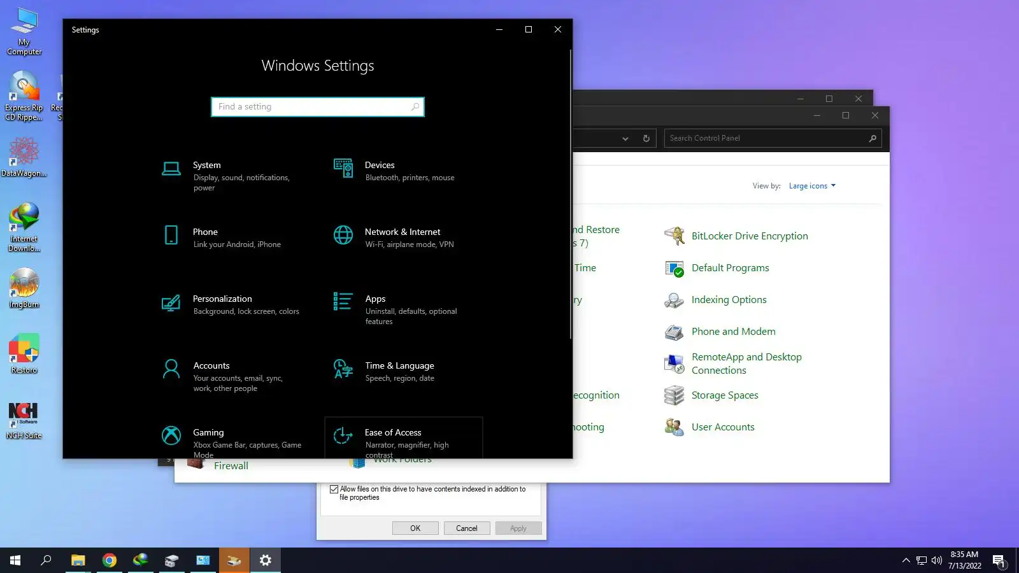The width and height of the screenshot is (1019, 573).
Task: Click OK in the drive properties dialog
Action: coord(415,528)
